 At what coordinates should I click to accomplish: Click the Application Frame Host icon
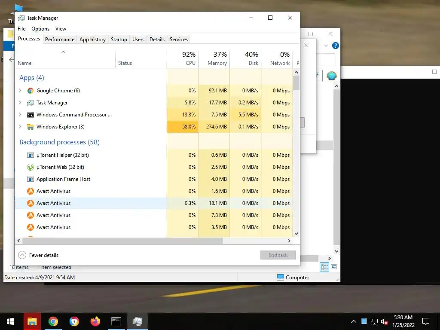tap(31, 179)
